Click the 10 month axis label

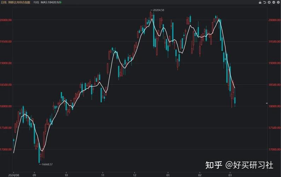click(x=66, y=175)
